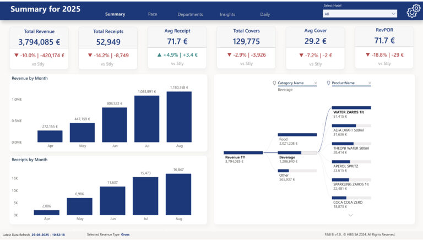Remove the Category Name level with X
Image resolution: width=423 pixels, height=241 pixels.
[316, 83]
